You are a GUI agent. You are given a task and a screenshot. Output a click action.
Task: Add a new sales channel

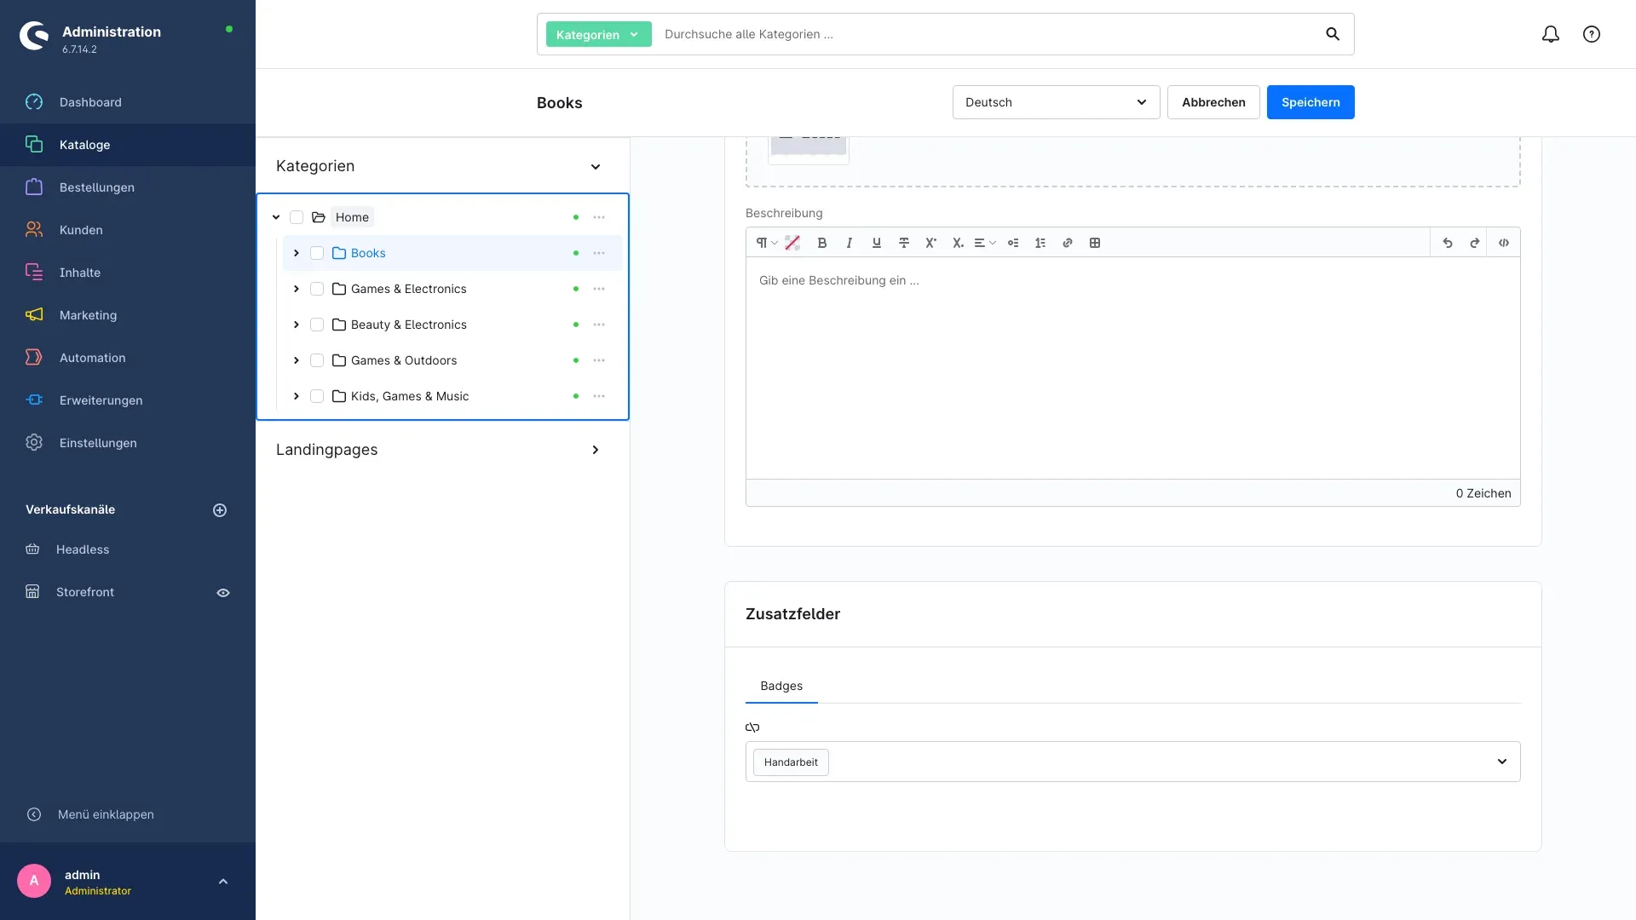pyautogui.click(x=220, y=510)
